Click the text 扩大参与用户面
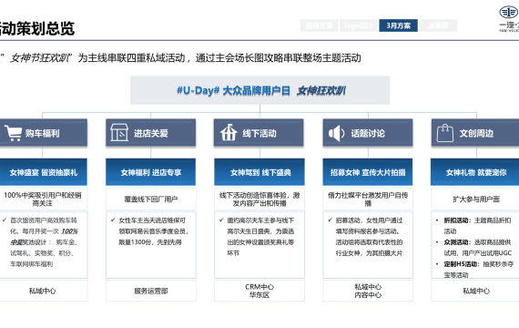Screen dimensions: 519x328 (x=476, y=200)
